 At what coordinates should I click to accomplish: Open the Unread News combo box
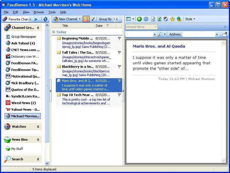[x=141, y=27]
